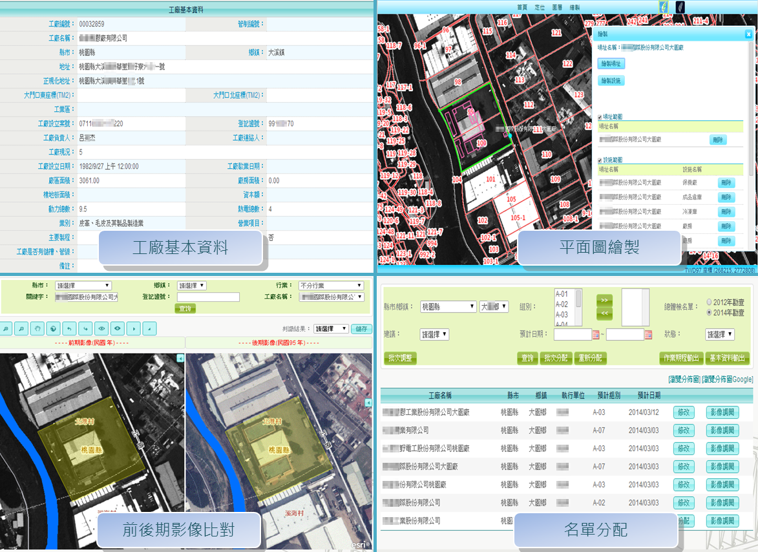758x552 pixels.
Task: Click the 繪製設施 button
Action: point(611,81)
